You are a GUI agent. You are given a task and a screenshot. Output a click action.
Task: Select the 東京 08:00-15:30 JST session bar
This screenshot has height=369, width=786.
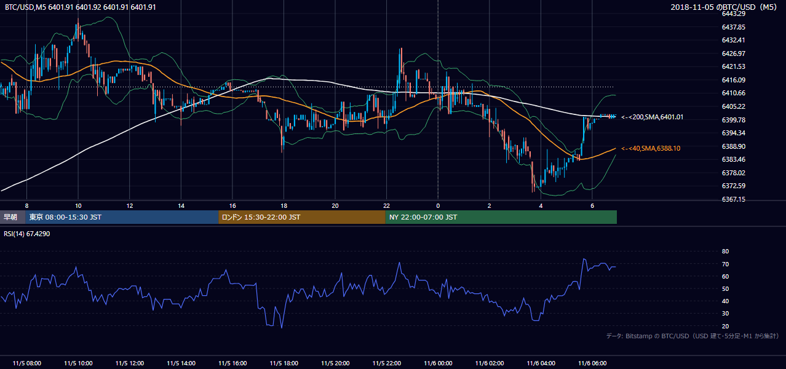[122, 217]
